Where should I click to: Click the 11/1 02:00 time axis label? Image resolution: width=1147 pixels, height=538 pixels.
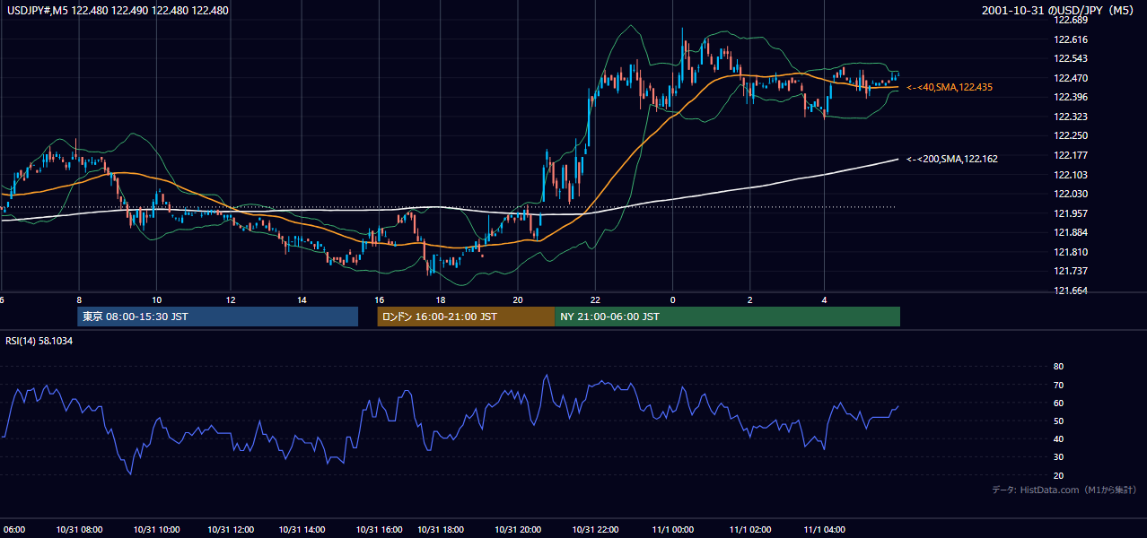pos(750,529)
